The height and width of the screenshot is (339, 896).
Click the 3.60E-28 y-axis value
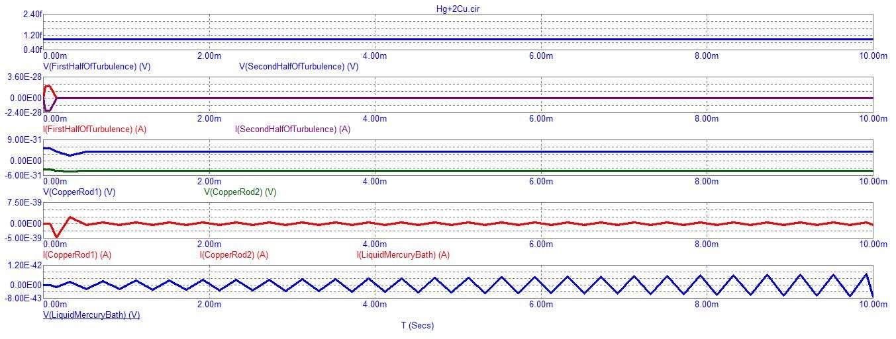(x=25, y=77)
